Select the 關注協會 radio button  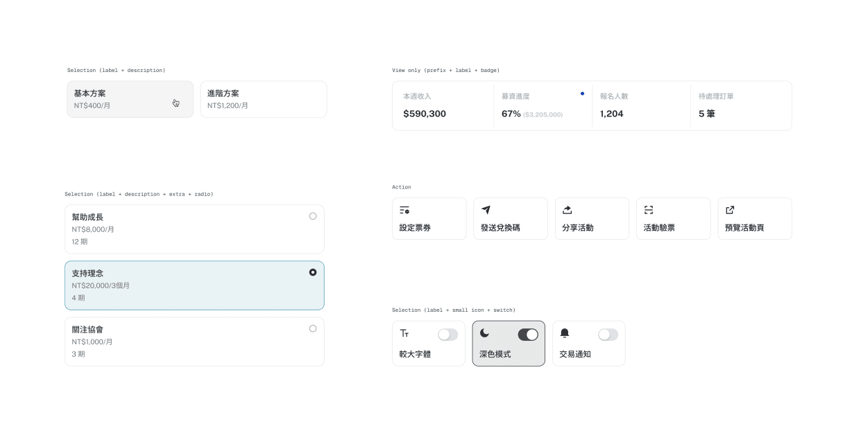pos(313,328)
